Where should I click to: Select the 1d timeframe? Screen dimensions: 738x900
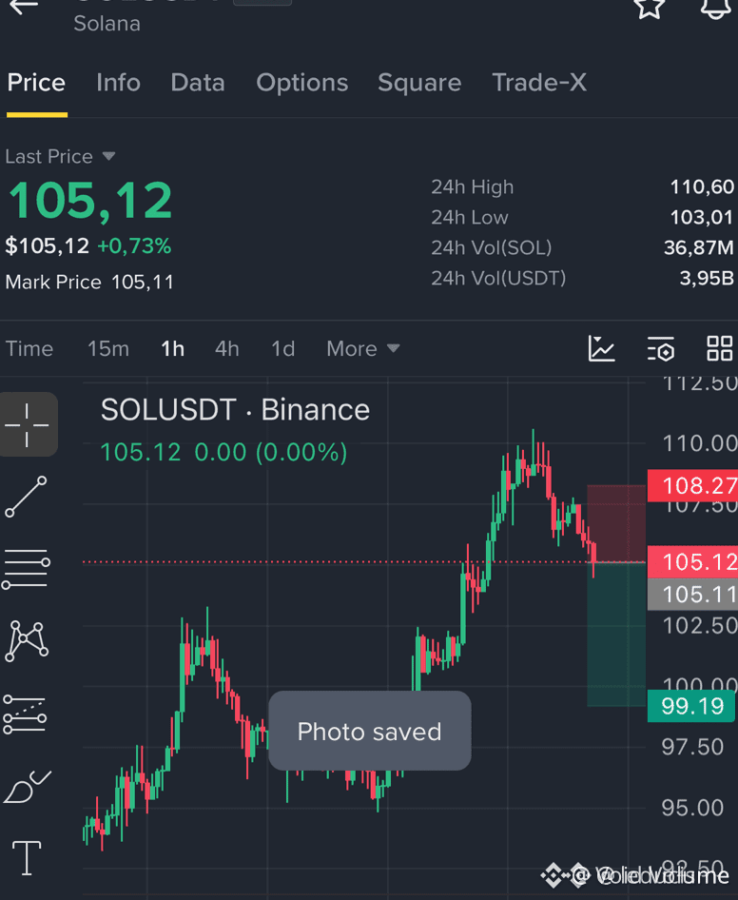click(x=282, y=348)
